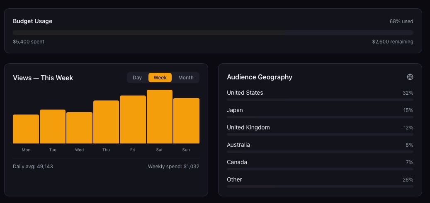This screenshot has width=430, height=203.
Task: Click the Australia audience row
Action: (x=320, y=147)
